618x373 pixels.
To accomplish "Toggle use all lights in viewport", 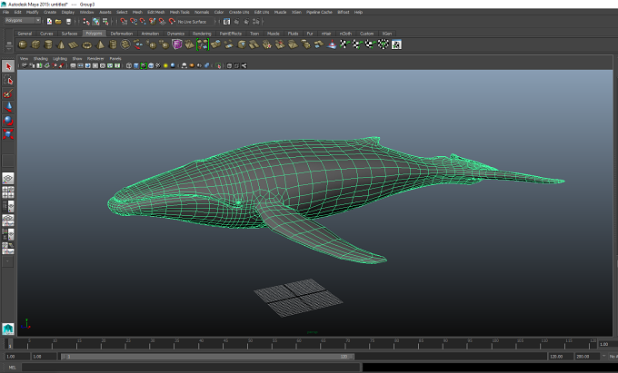I will (165, 65).
